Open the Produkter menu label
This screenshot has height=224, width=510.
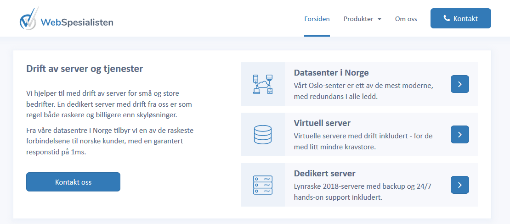click(358, 19)
